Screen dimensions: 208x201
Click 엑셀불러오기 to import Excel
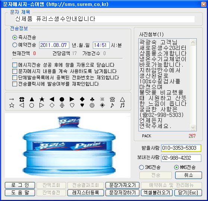pyautogui.click(x=157, y=193)
